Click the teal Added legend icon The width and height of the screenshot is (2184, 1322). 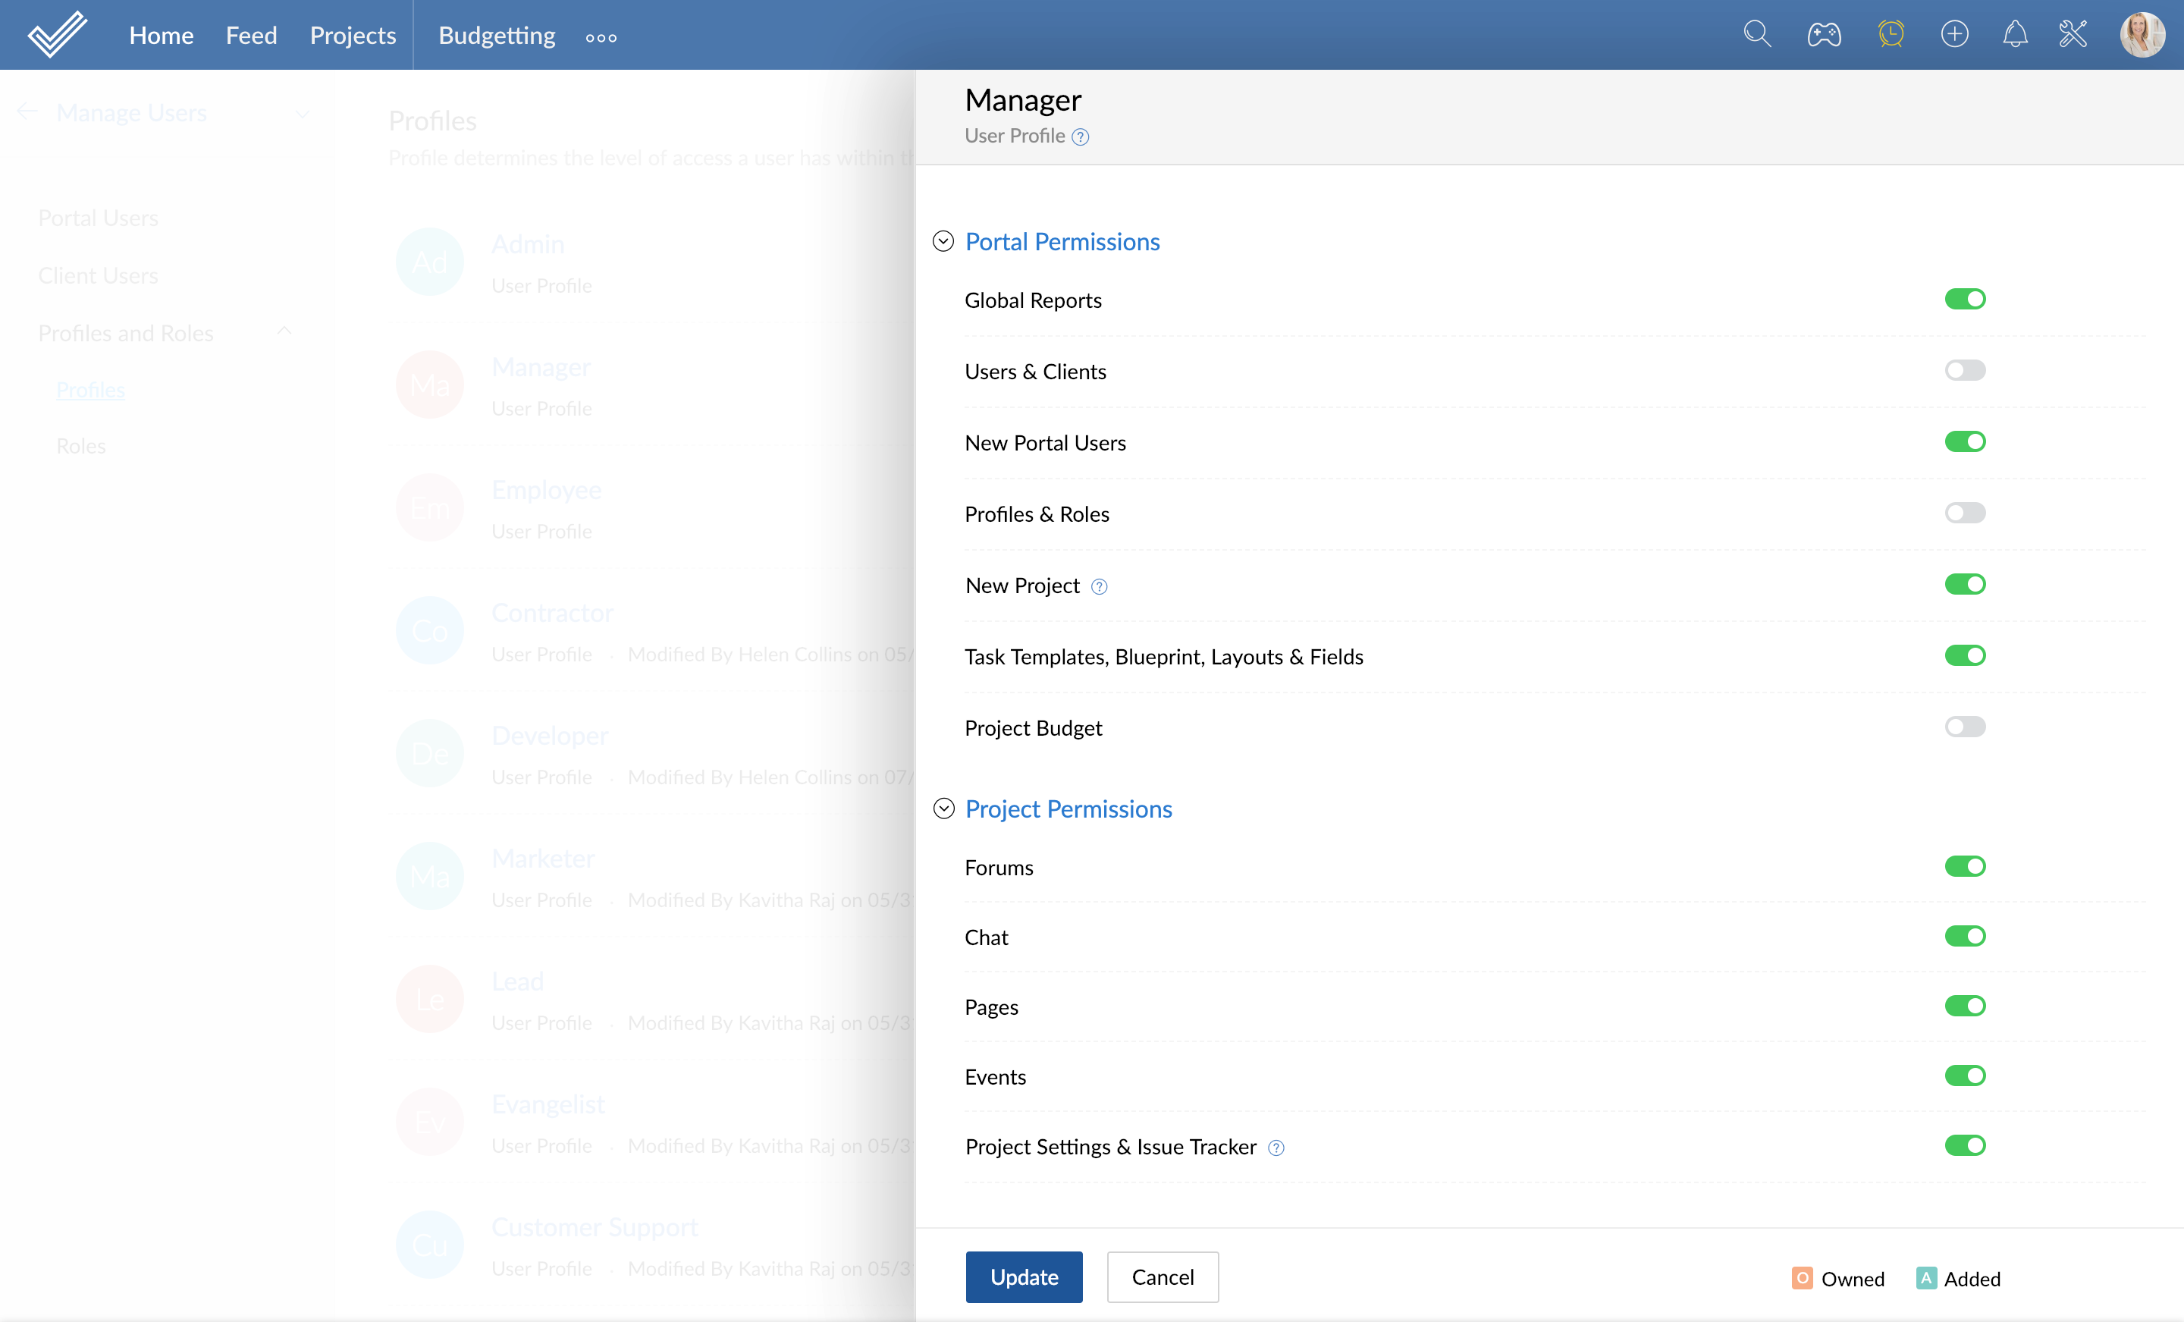click(x=1925, y=1278)
